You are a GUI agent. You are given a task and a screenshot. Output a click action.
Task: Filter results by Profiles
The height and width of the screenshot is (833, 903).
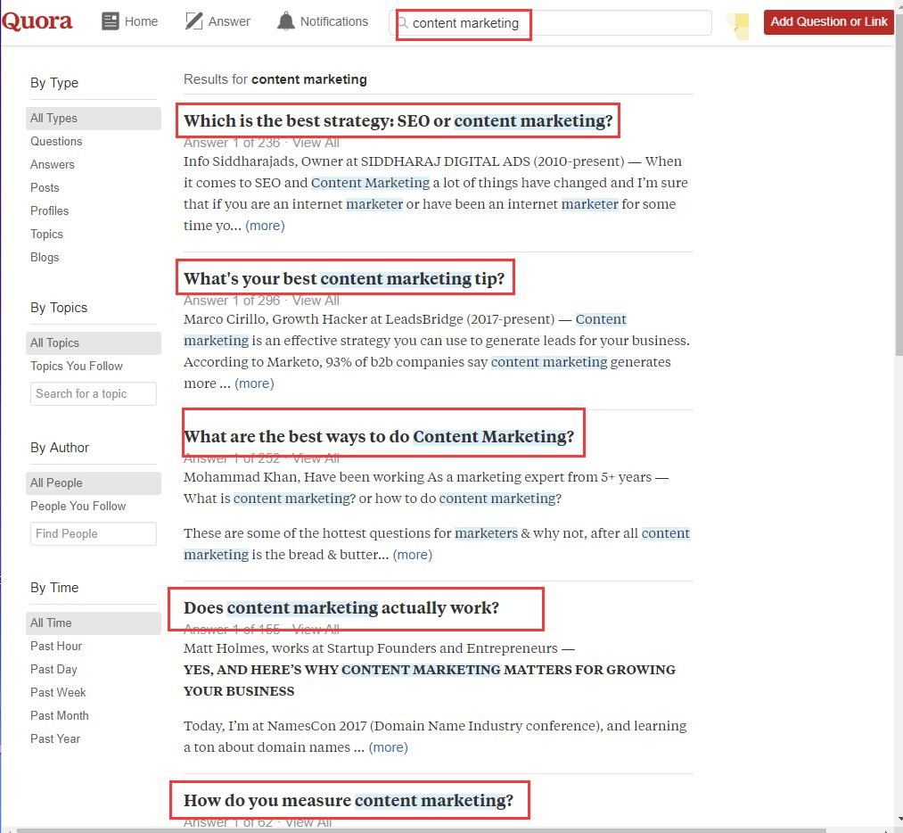coord(50,210)
